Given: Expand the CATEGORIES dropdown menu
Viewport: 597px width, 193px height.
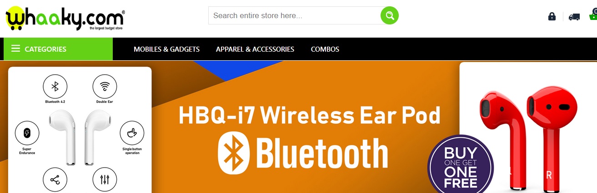Looking at the screenshot, I should point(58,49).
